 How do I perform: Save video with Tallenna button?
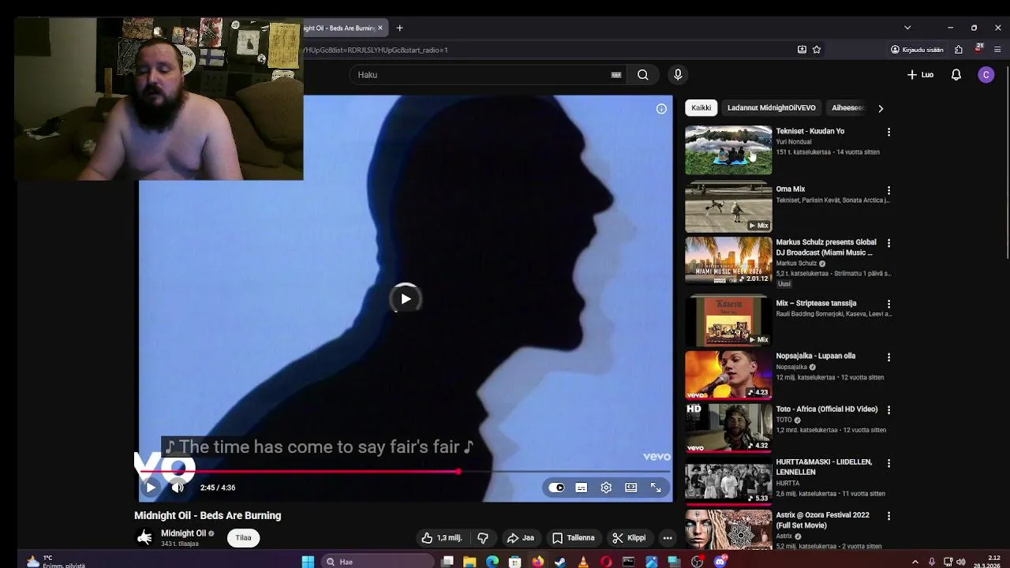(574, 538)
